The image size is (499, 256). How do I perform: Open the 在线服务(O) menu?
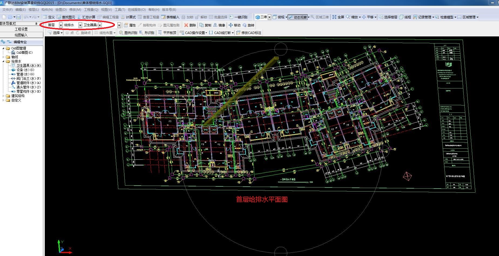point(137,9)
